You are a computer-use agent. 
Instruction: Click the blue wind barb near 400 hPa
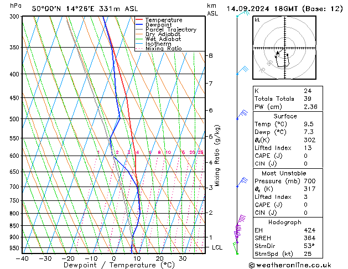pos(243,70)
